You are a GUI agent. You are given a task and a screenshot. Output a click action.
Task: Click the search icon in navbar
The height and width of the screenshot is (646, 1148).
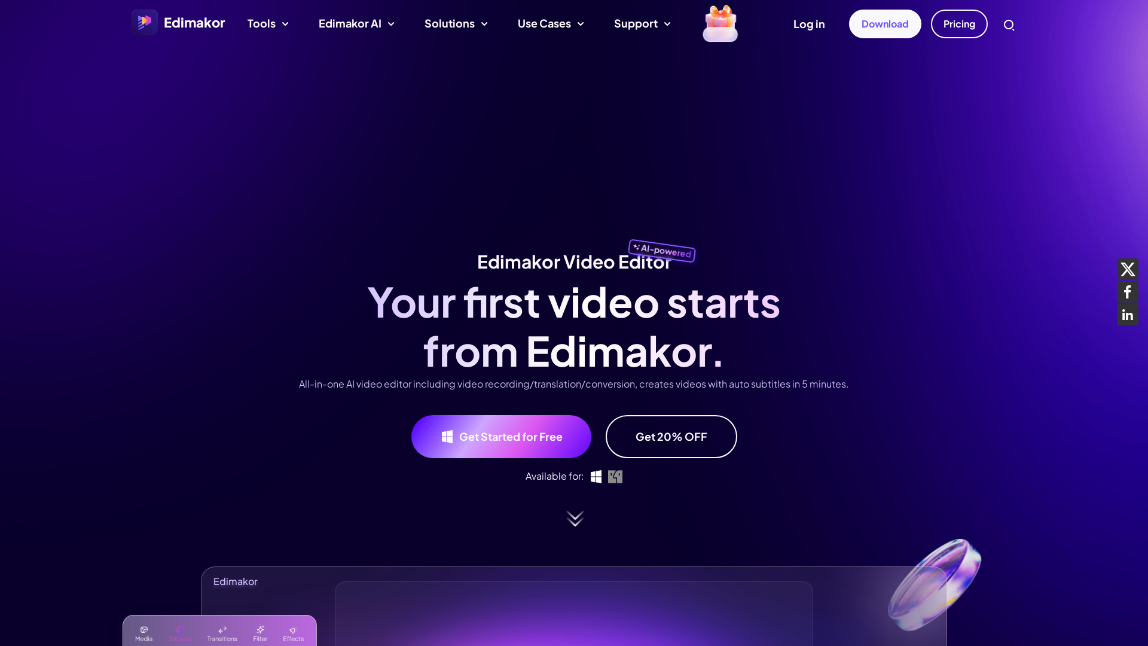pos(1009,25)
